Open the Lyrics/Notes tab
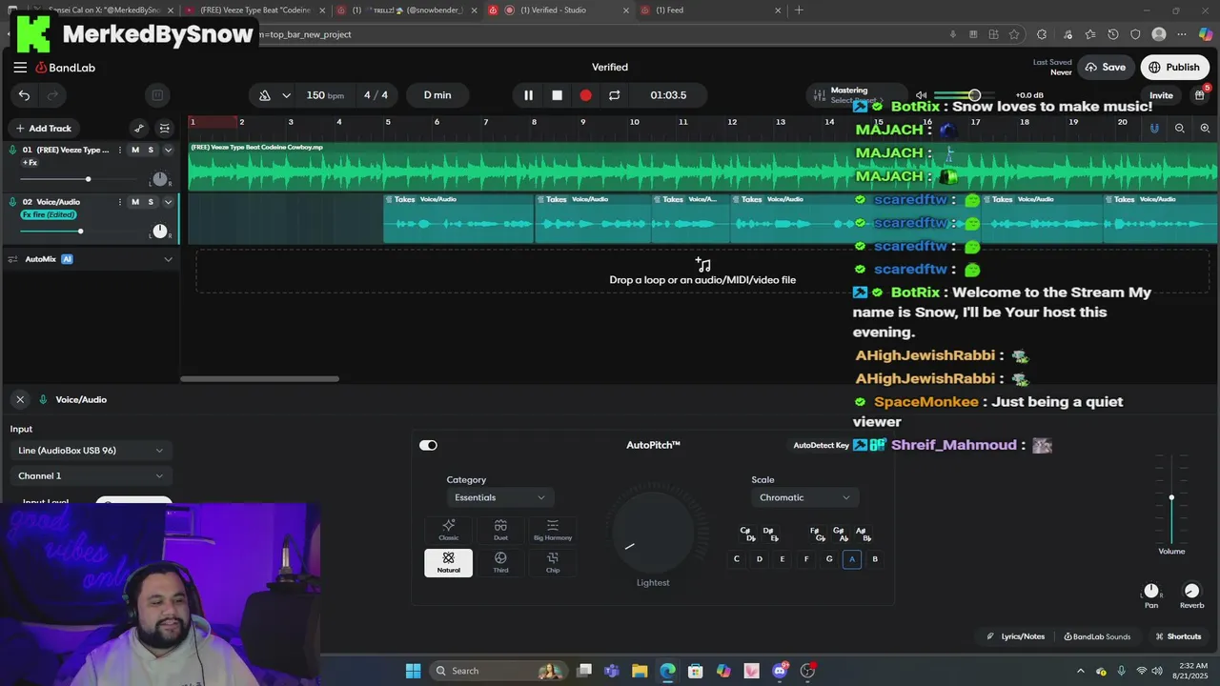 click(x=1016, y=636)
